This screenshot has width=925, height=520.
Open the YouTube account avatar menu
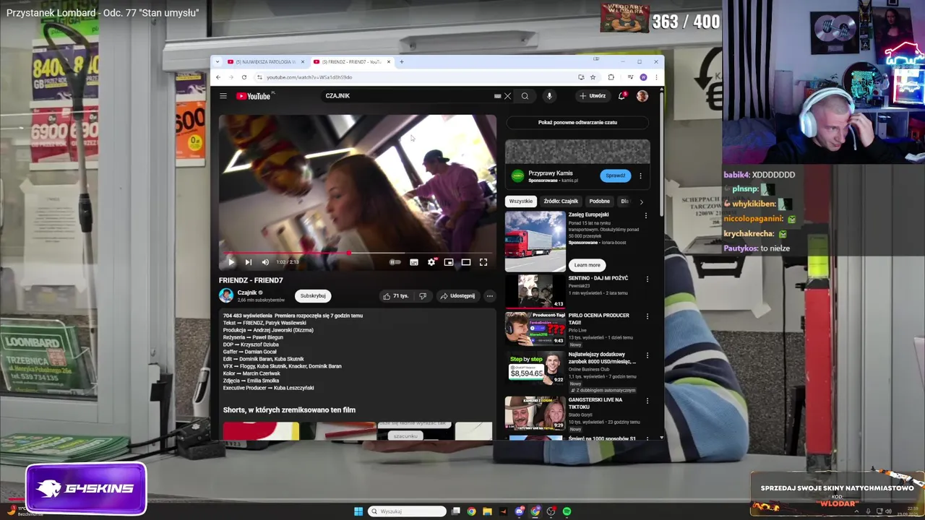click(642, 96)
